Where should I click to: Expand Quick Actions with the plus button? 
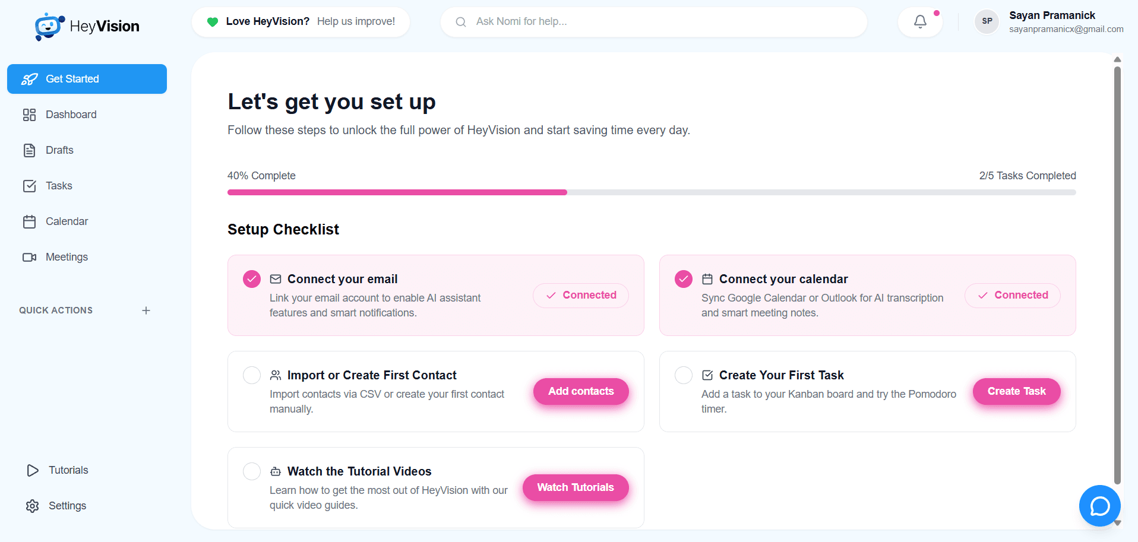click(x=146, y=310)
